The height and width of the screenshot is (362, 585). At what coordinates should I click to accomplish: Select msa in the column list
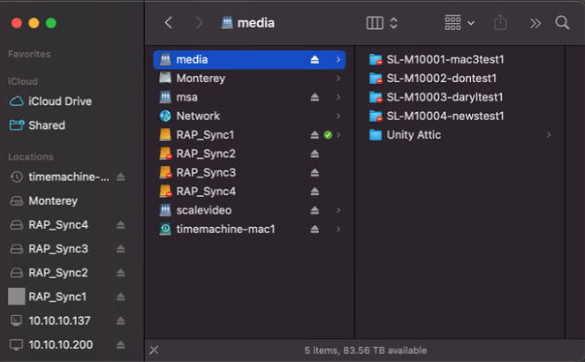click(249, 97)
